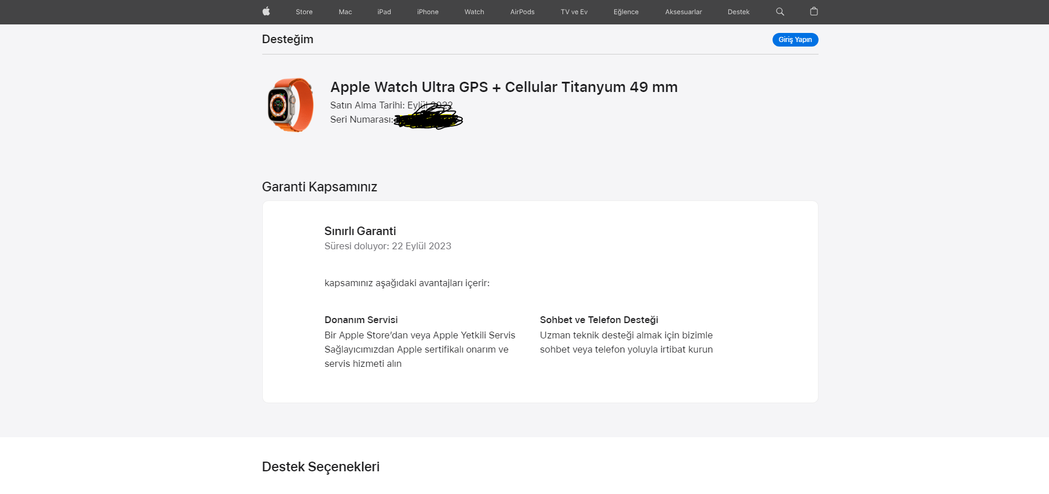
Task: Open the TV ve Ev menu
Action: [x=574, y=12]
